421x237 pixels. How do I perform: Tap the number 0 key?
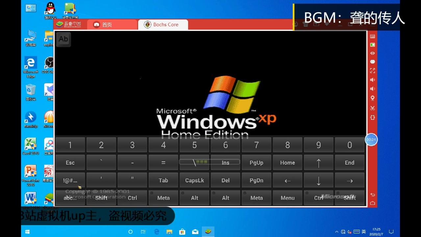tap(350, 145)
